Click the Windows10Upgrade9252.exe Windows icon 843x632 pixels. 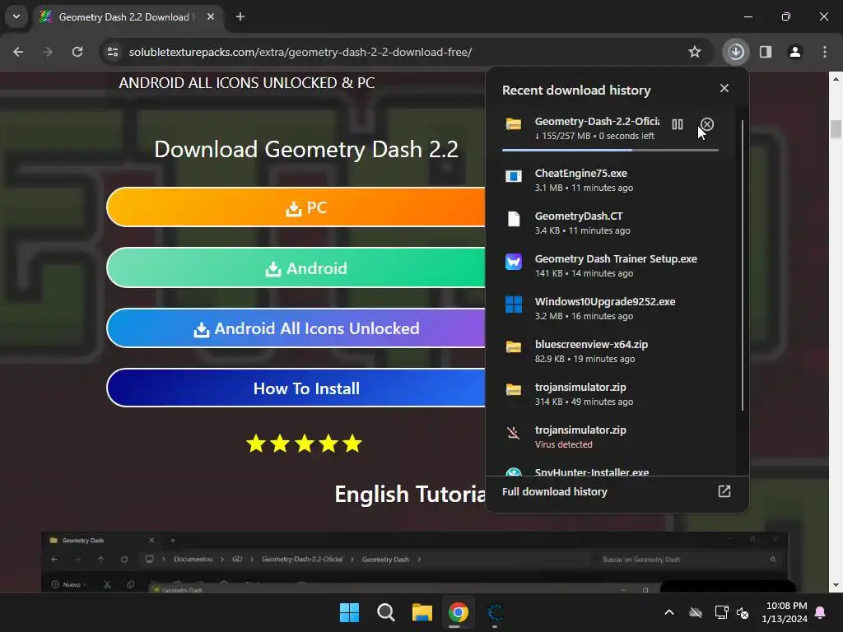514,304
